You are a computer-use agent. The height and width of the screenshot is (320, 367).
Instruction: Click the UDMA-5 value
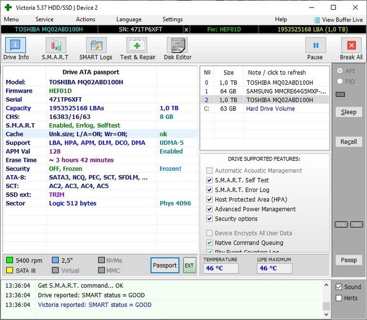point(172,143)
